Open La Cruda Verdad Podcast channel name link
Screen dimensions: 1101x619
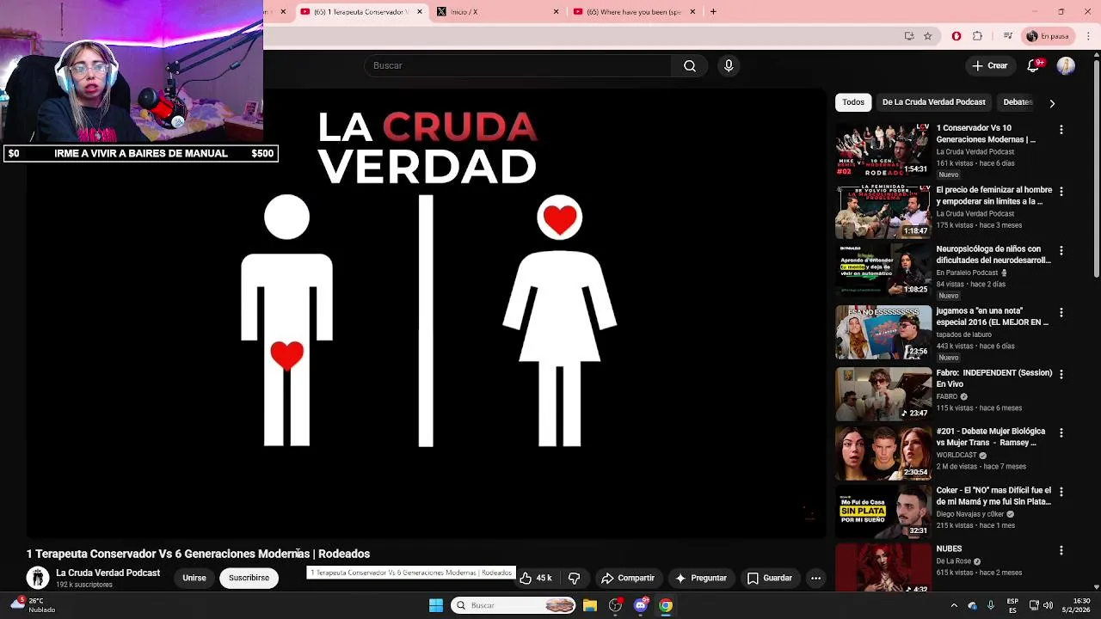(108, 573)
